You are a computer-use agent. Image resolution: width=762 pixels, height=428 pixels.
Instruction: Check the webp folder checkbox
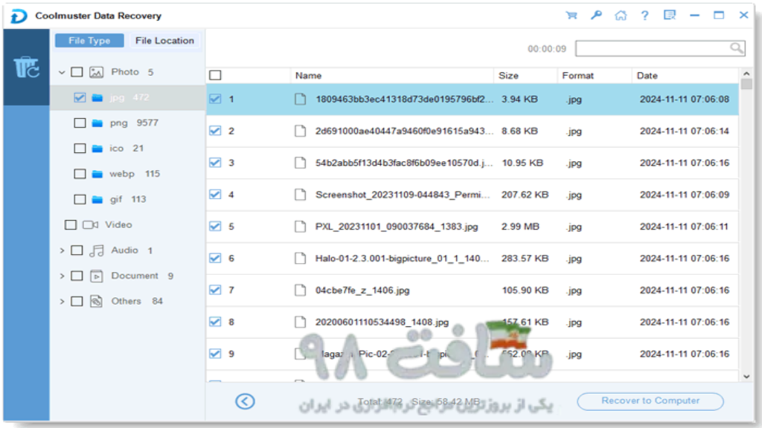point(80,174)
